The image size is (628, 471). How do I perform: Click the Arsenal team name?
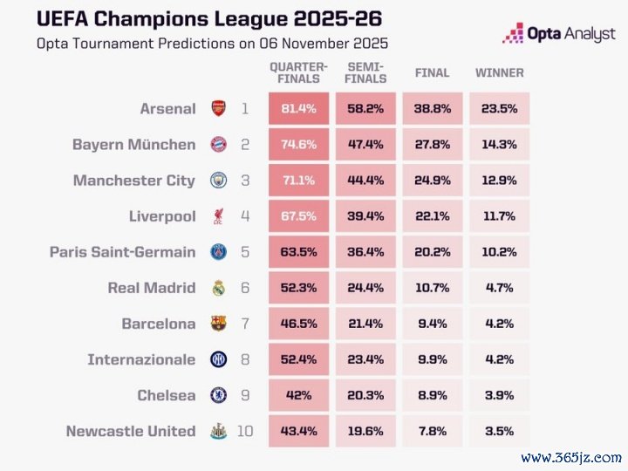click(x=167, y=109)
